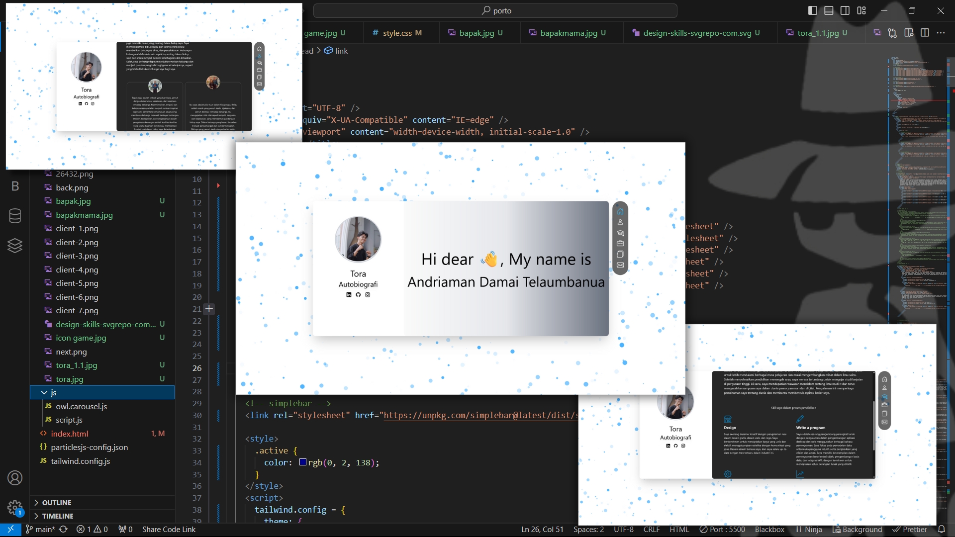Click the Port : 5500 live server button
The image size is (955, 537).
pos(722,529)
